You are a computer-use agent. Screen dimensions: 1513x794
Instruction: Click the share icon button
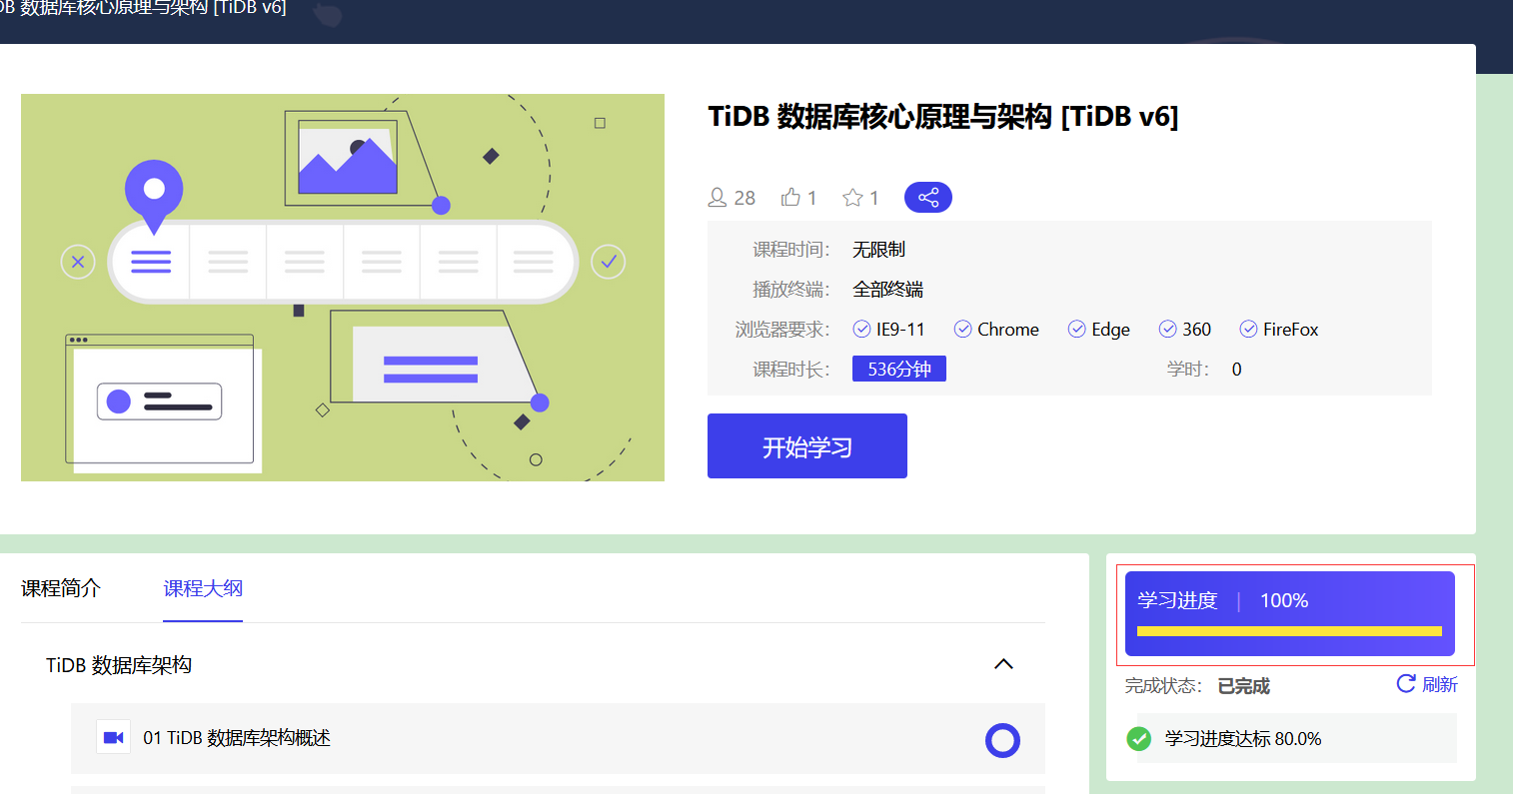[x=927, y=197]
